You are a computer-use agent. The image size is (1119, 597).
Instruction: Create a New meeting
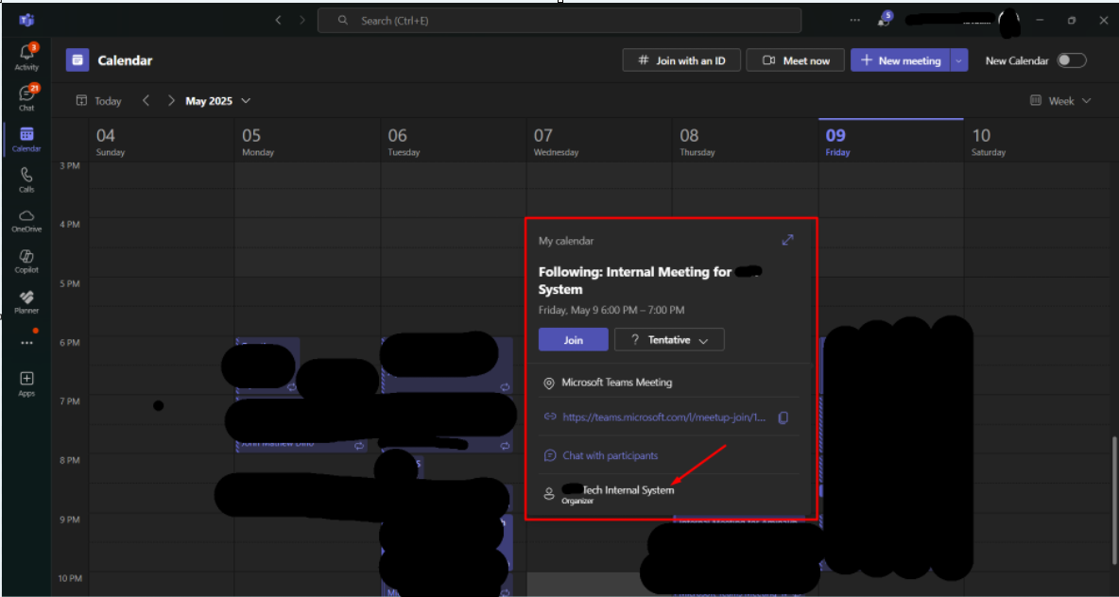click(901, 60)
